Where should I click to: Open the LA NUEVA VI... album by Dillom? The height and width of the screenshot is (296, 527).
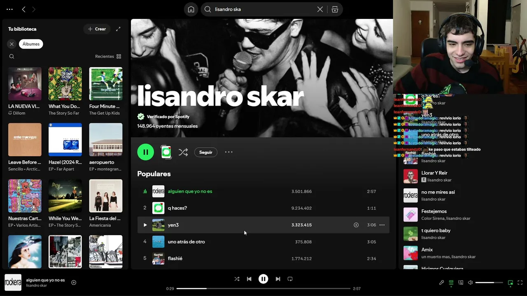point(25,91)
